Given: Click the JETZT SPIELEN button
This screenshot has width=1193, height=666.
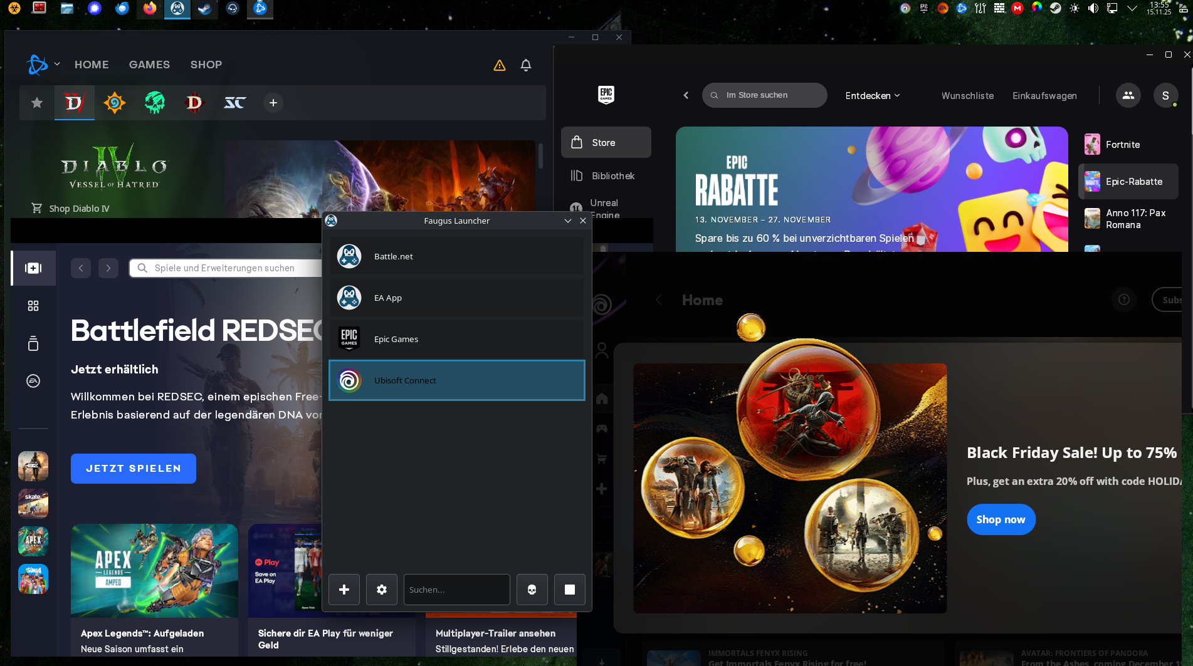Looking at the screenshot, I should pos(134,469).
